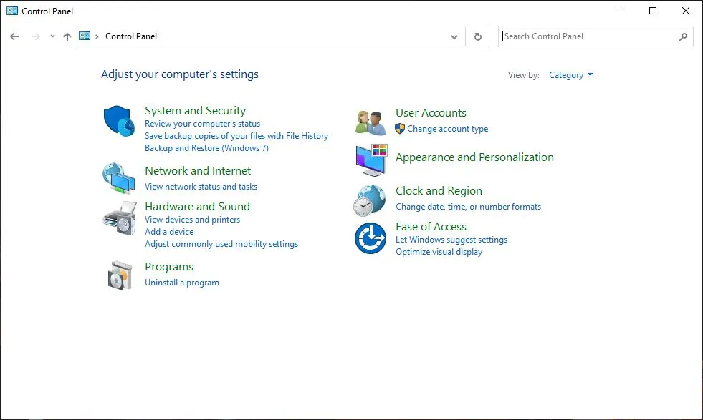
Task: Open the View by Category dropdown
Action: (x=570, y=75)
